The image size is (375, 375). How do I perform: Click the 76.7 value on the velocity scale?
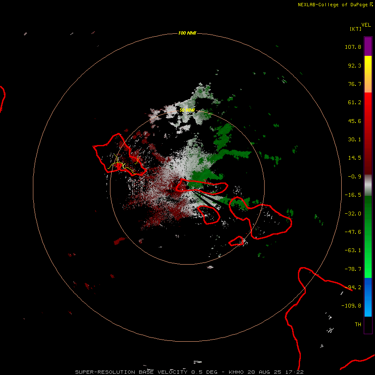click(x=355, y=84)
